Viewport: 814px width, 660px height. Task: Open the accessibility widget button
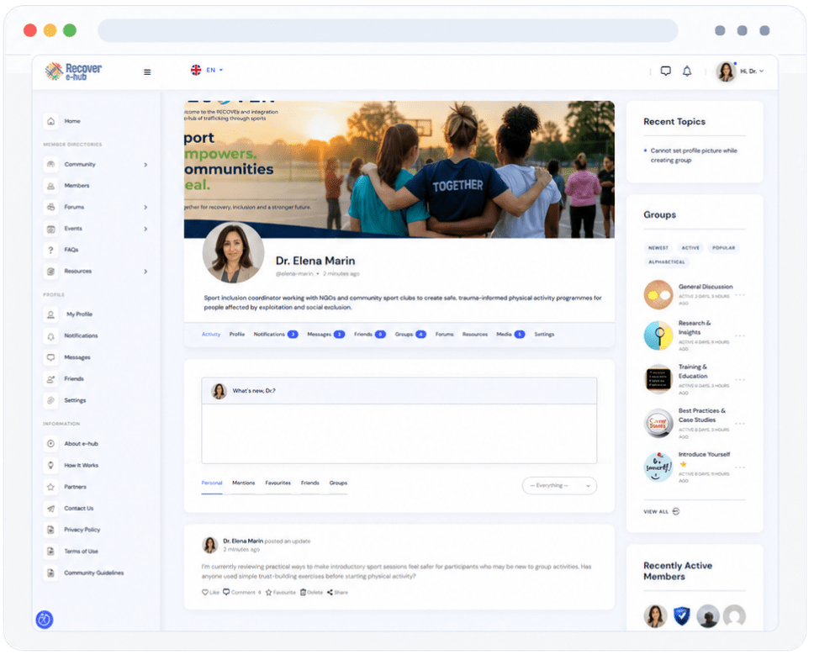click(45, 620)
